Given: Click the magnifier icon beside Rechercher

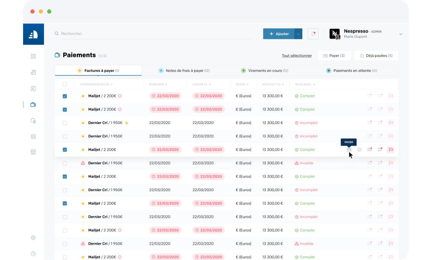Looking at the screenshot, I should [x=56, y=33].
